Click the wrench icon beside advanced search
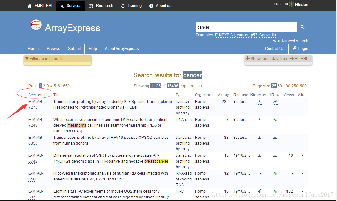 click(x=275, y=41)
